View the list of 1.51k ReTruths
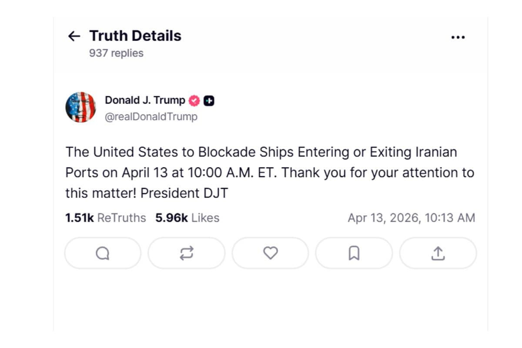Image resolution: width=522 pixels, height=348 pixels. 106,218
